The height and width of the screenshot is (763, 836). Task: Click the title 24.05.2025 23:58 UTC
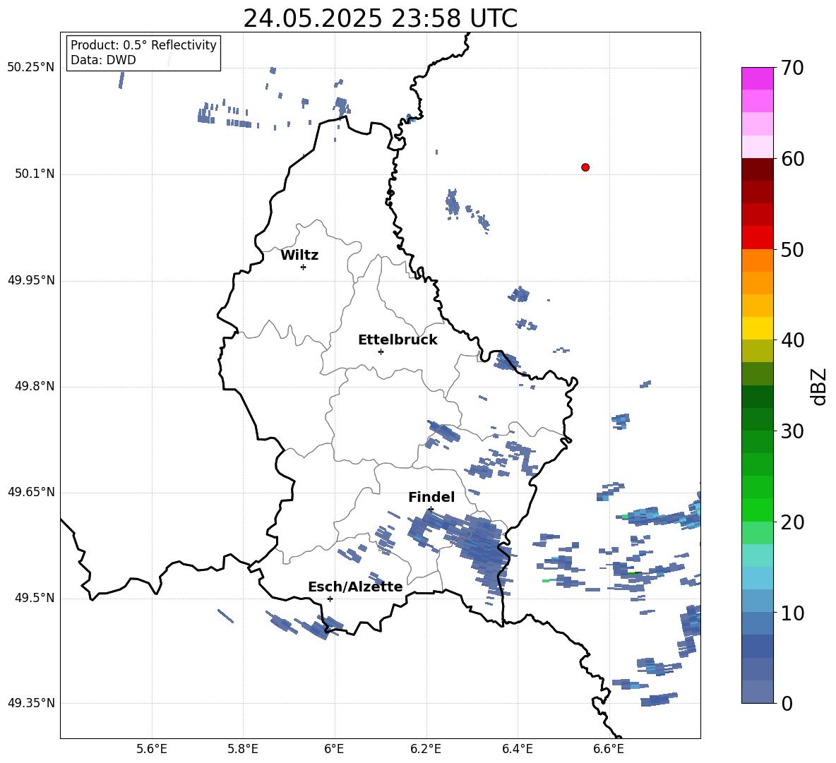(x=380, y=18)
